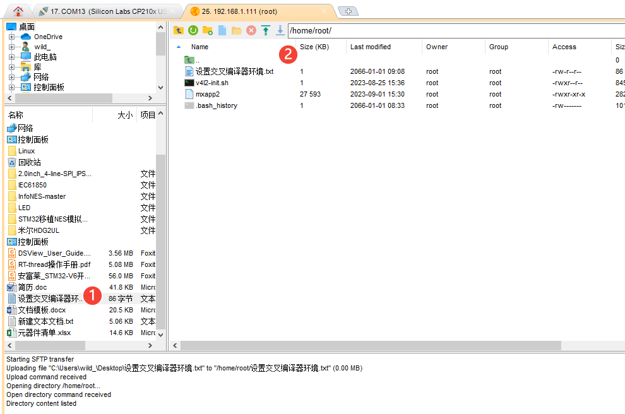Expand the wild_ user tree node
Screen dimensions: 625x414
[11, 47]
